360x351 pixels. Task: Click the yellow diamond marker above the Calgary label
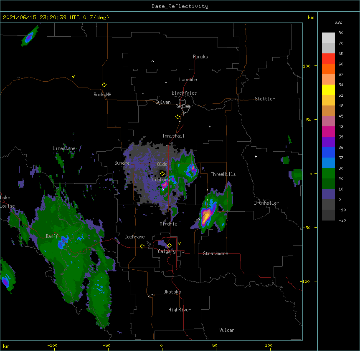169,246
